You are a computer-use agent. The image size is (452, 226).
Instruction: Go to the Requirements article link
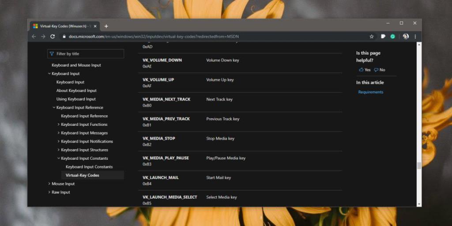[370, 92]
